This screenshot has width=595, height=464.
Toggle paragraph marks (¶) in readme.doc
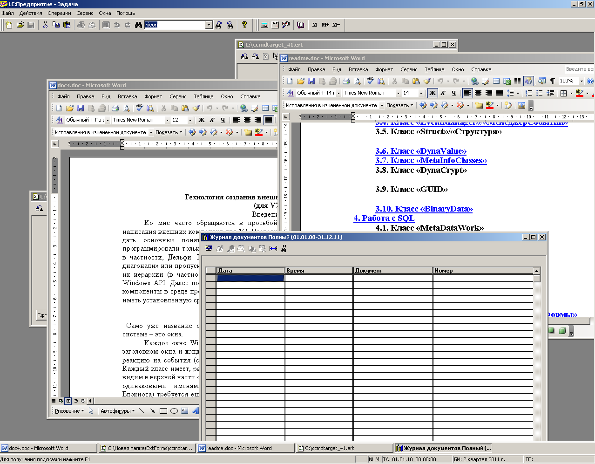click(x=552, y=81)
